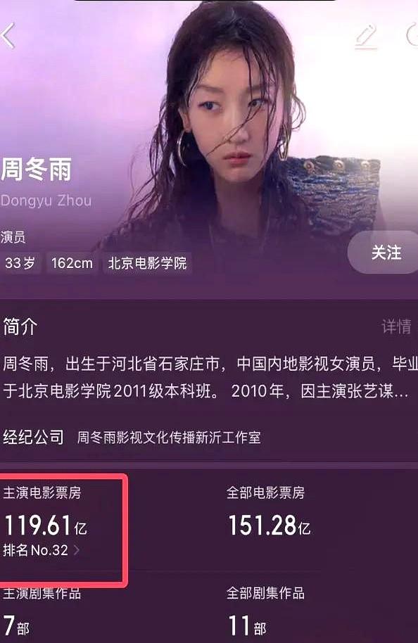418x643 pixels.
Task: Tap the 33岁 age tag
Action: point(20,262)
